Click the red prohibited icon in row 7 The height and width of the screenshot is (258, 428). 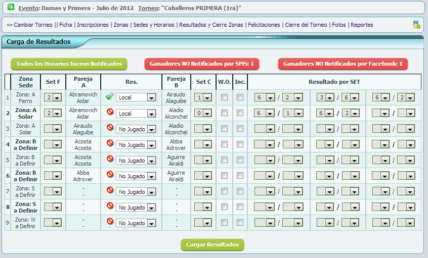(109, 191)
